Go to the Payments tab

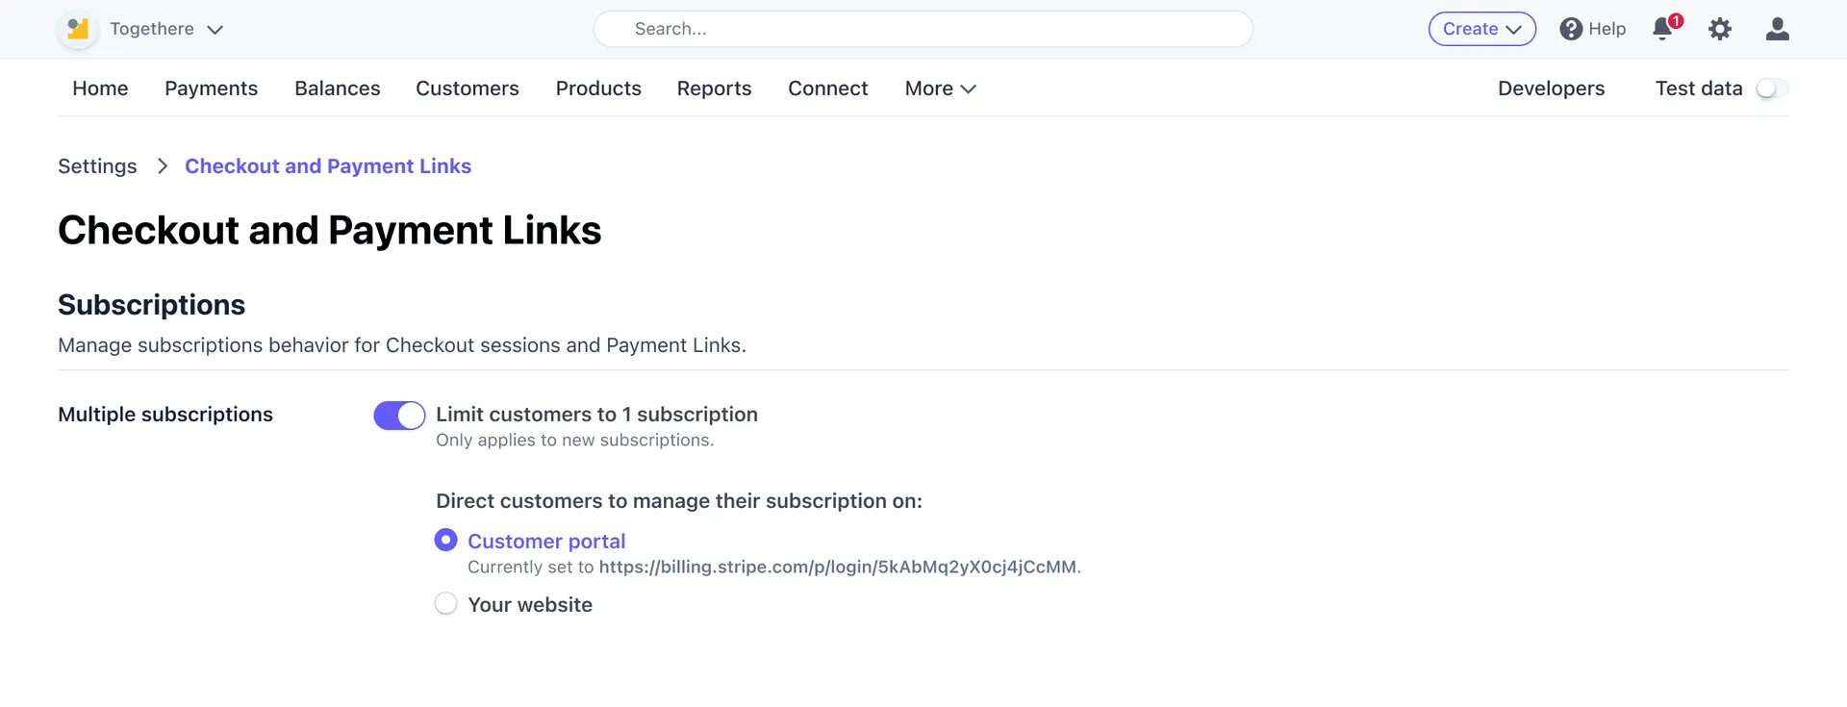[211, 88]
